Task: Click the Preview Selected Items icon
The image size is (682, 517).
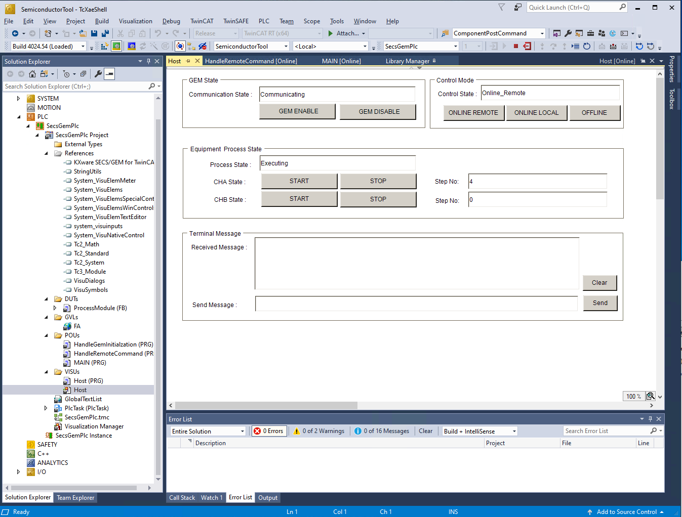Action: coord(109,74)
